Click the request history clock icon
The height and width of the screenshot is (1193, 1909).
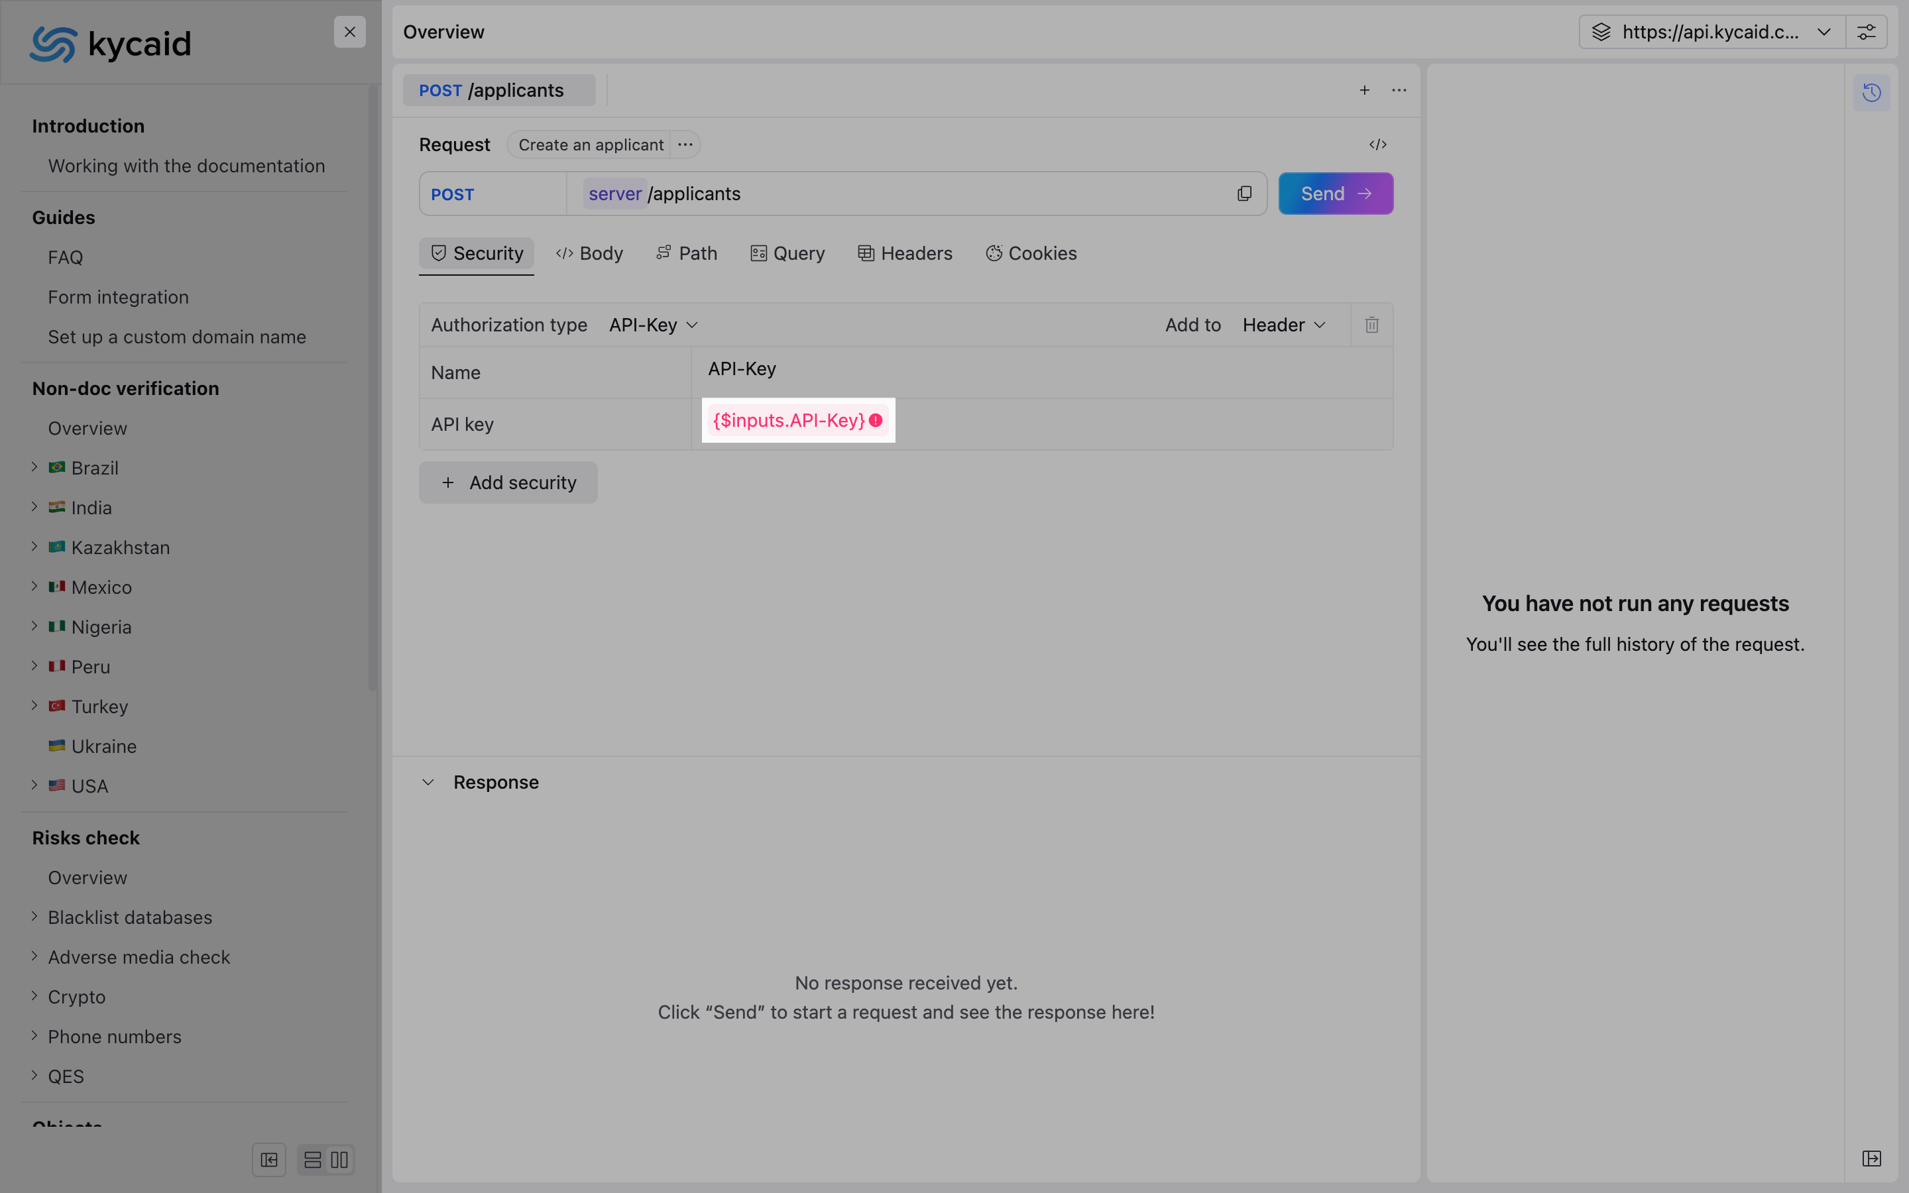coord(1871,93)
